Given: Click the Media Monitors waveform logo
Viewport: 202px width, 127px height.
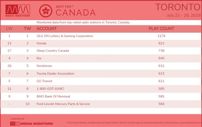Looking at the screenshot, I should point(18,11).
